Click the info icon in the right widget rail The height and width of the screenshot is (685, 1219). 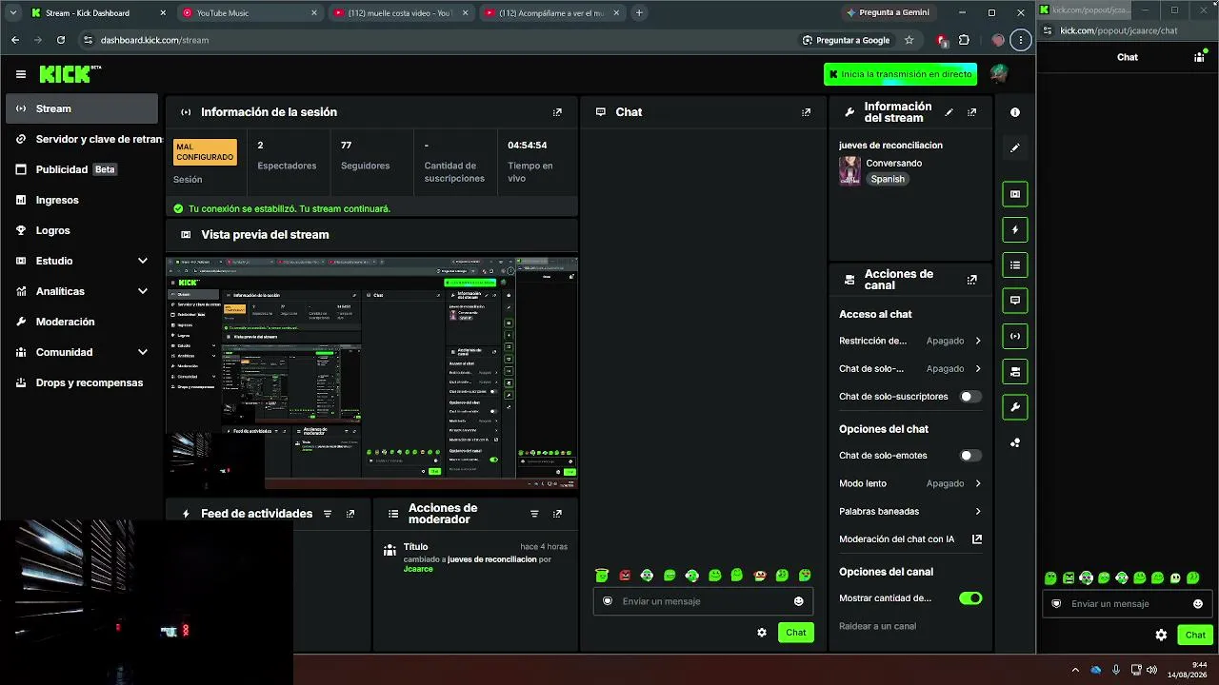[x=1015, y=112]
